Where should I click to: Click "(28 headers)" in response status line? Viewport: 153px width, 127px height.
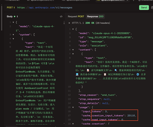(x=103, y=23)
